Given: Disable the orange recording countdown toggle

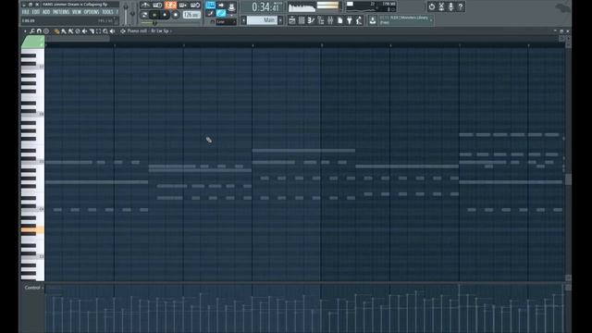Looking at the screenshot, I should click(x=170, y=6).
